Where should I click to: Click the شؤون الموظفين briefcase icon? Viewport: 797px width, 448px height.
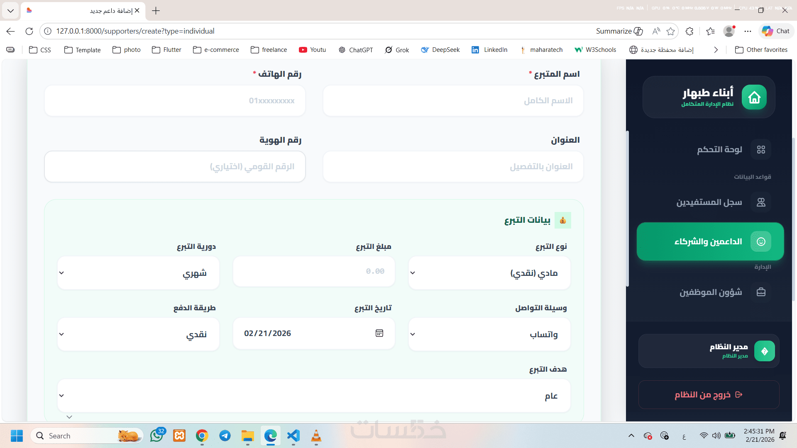coord(760,292)
